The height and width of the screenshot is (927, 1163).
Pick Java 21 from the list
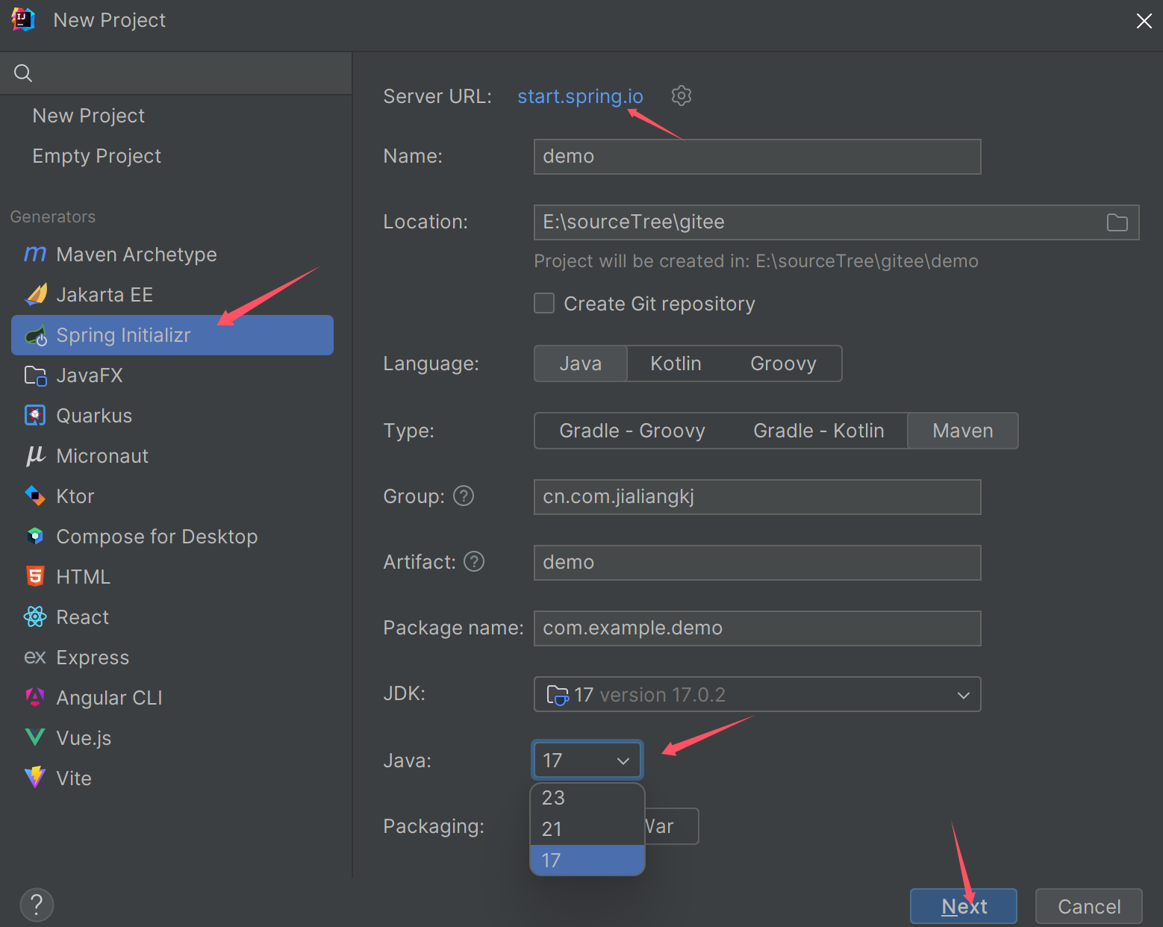tap(587, 829)
